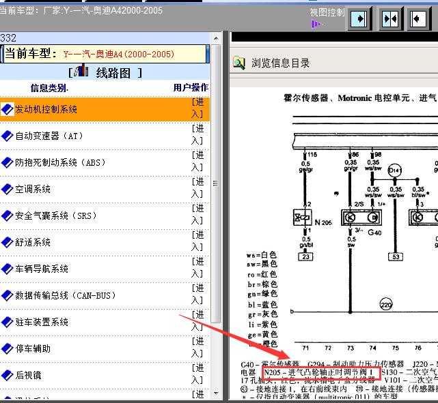Select 安全气囊系统（SRS） entry
The width and height of the screenshot is (438, 403).
56,215
